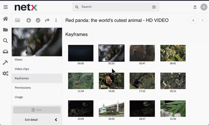The width and height of the screenshot is (209, 125).
Task: Open the sidebar search magnifier icon
Action: point(5,41)
